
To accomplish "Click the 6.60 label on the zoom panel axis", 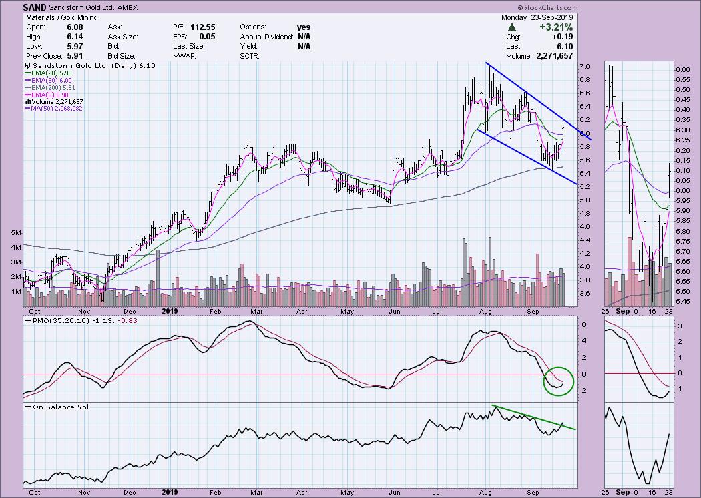I will click(682, 69).
